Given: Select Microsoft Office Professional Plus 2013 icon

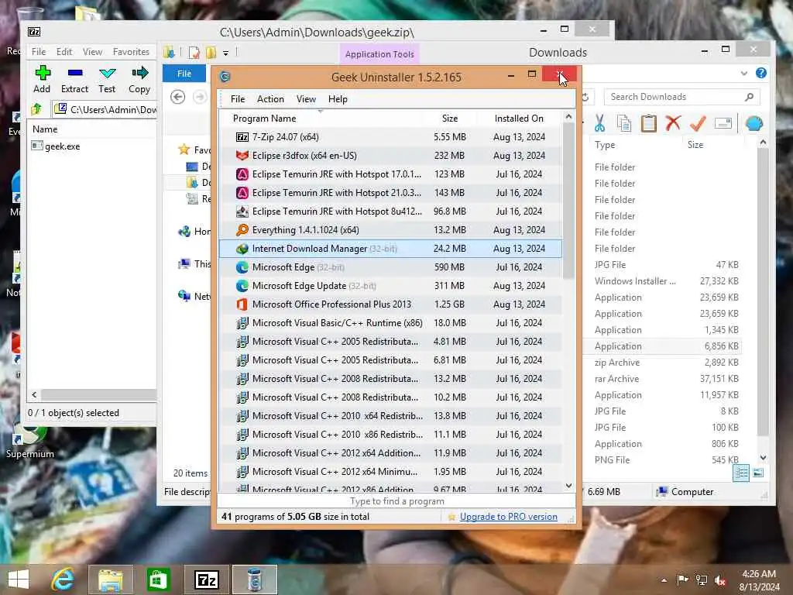Looking at the screenshot, I should [242, 304].
